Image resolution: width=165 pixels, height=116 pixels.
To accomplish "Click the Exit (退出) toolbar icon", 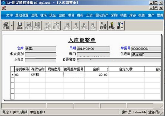I will pos(120,25).
